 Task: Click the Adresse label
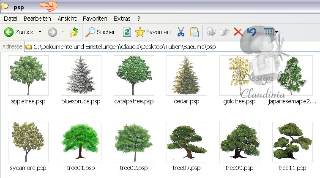click(12, 47)
